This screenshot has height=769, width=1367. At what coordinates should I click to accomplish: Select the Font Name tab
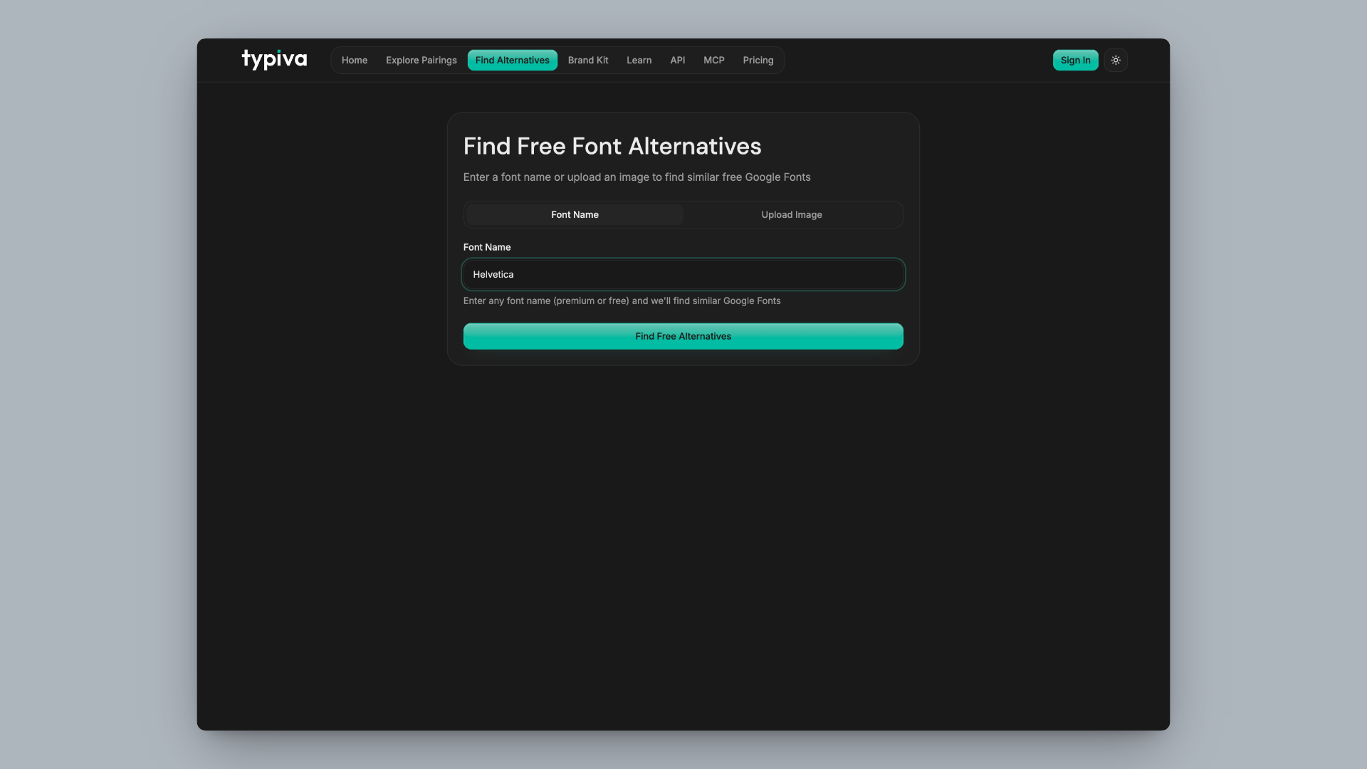tap(574, 214)
